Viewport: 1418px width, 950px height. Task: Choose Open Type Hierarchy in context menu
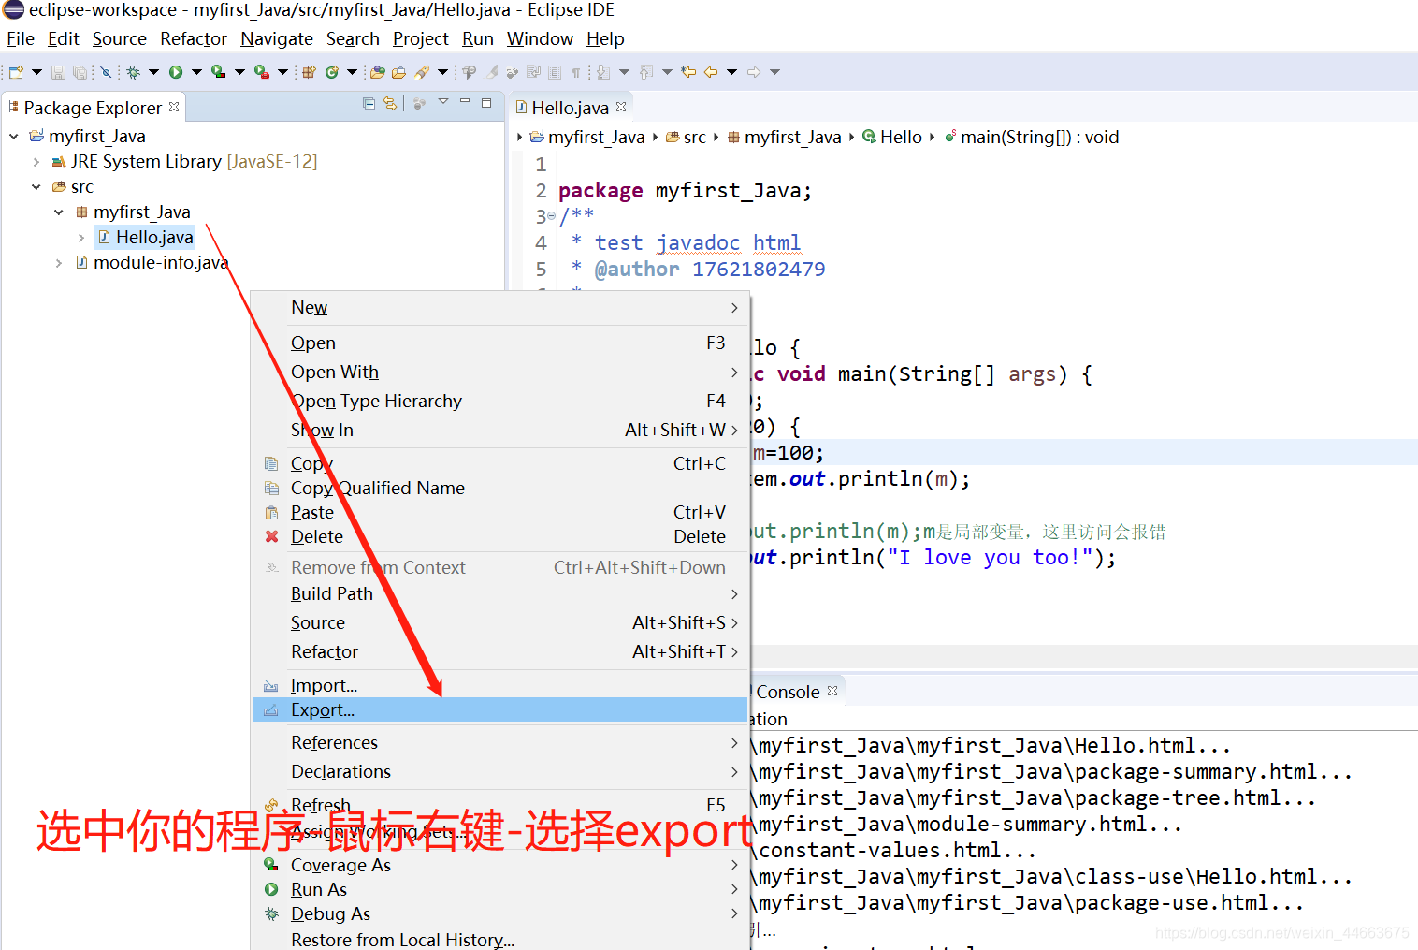pos(499,401)
